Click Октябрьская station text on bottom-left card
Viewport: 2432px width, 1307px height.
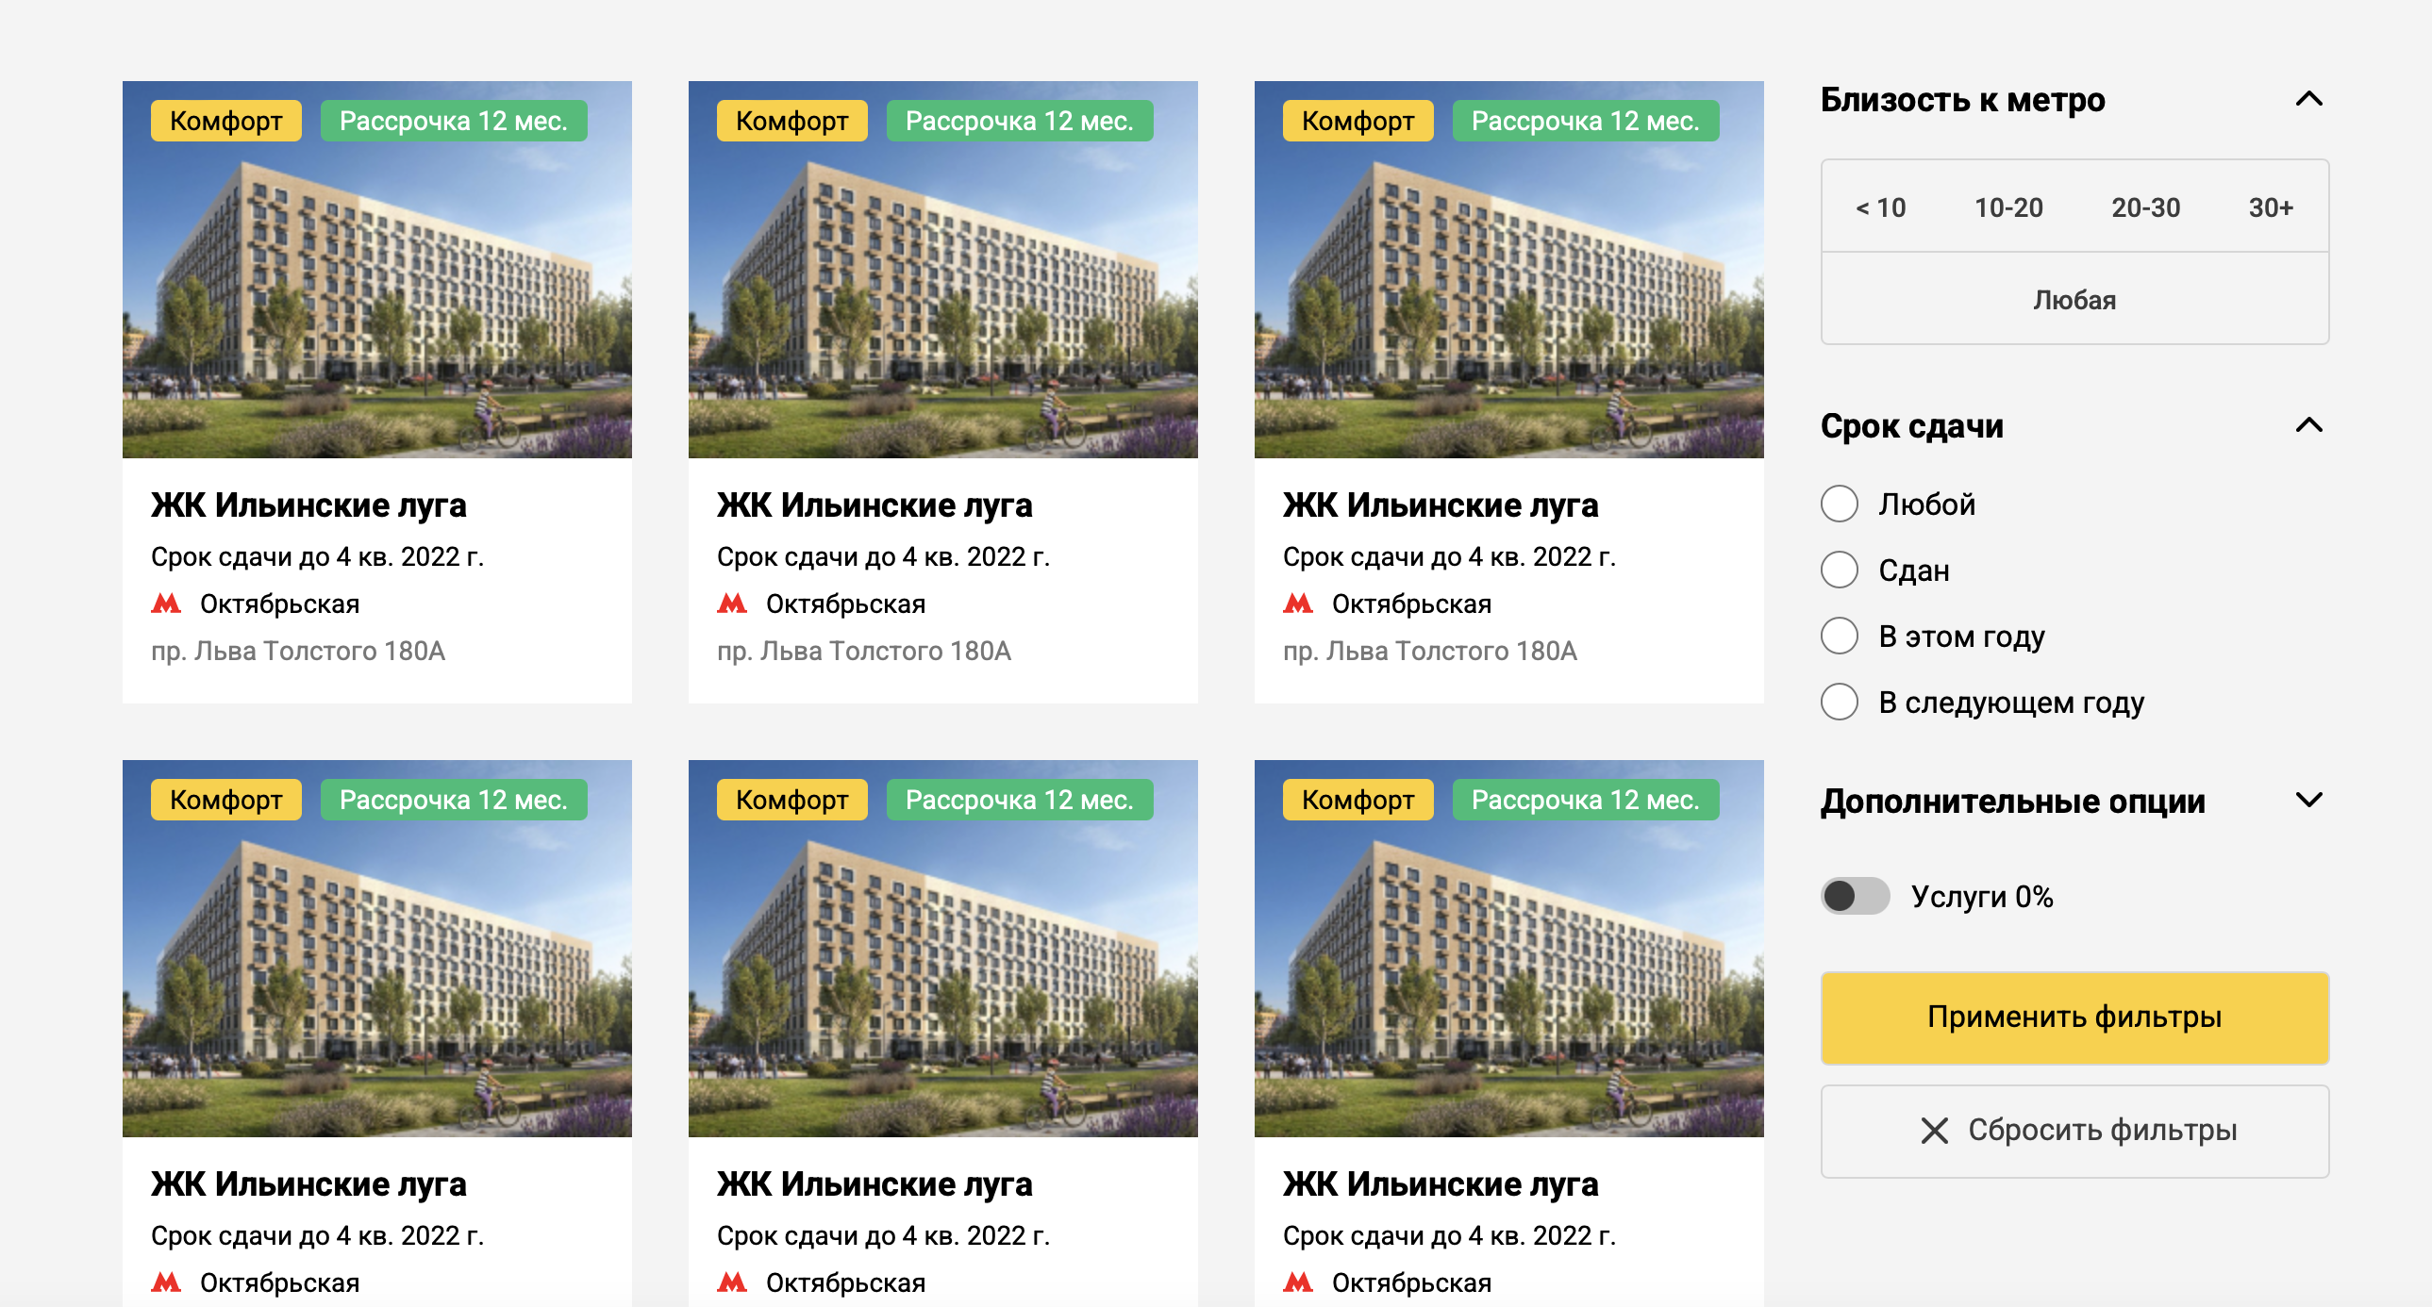[279, 1282]
